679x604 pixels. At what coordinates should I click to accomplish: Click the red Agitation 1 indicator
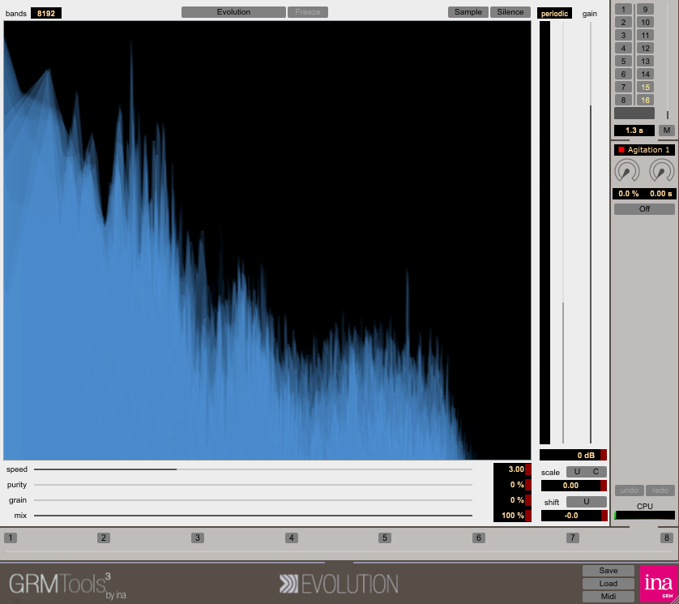click(x=621, y=150)
